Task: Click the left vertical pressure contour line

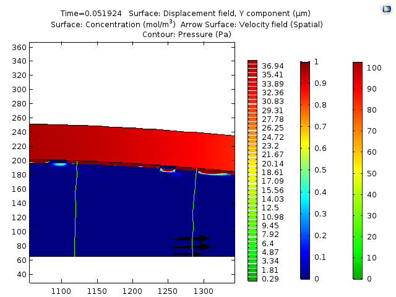Action: (x=75, y=210)
